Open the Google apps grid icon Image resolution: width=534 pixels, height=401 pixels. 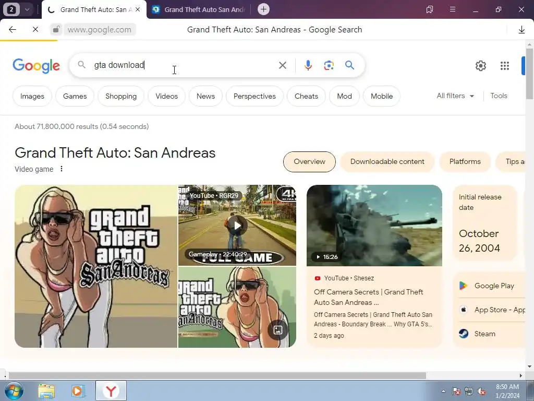coord(505,66)
